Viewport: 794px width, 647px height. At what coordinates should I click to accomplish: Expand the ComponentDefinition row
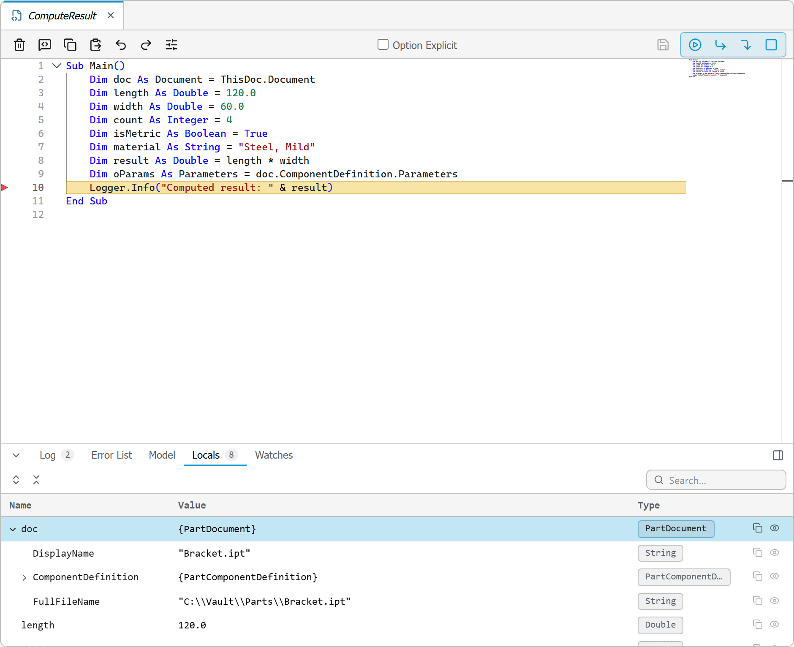[x=24, y=577]
